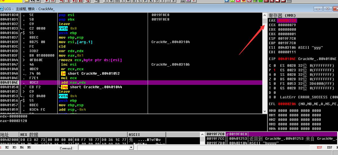
Task: Click the up arrow of the disassembly scrollbar
Action: tap(265, 15)
